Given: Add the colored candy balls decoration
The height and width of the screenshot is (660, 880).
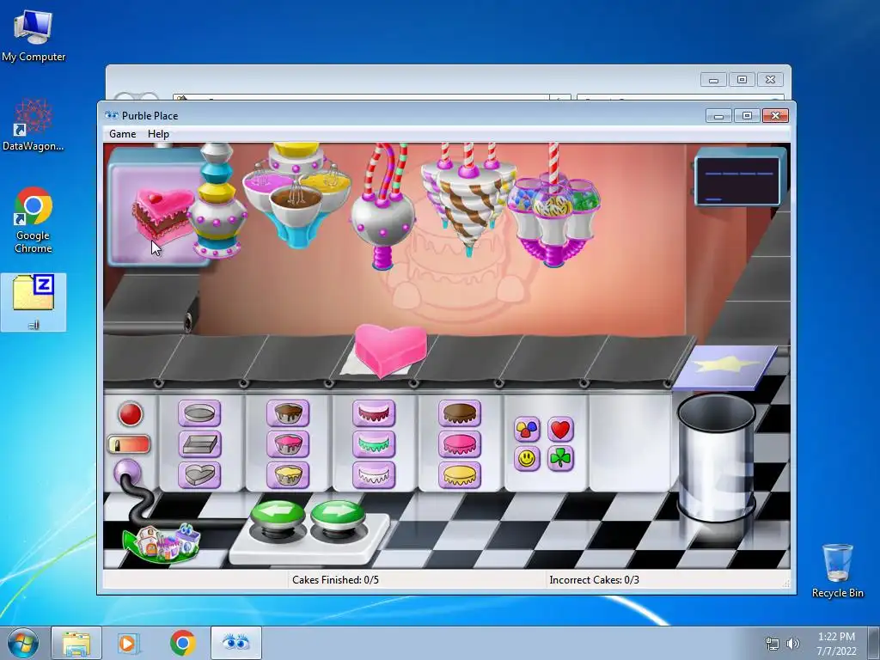Looking at the screenshot, I should pos(527,430).
